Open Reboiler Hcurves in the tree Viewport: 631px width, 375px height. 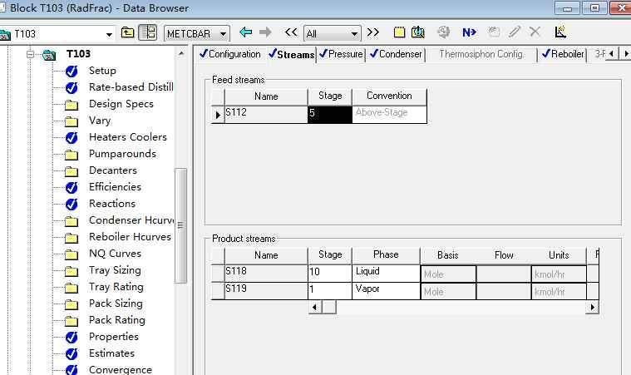tap(130, 237)
